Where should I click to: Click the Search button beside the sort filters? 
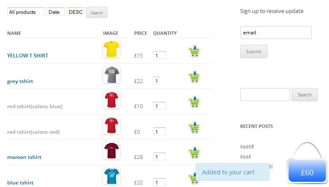click(97, 13)
